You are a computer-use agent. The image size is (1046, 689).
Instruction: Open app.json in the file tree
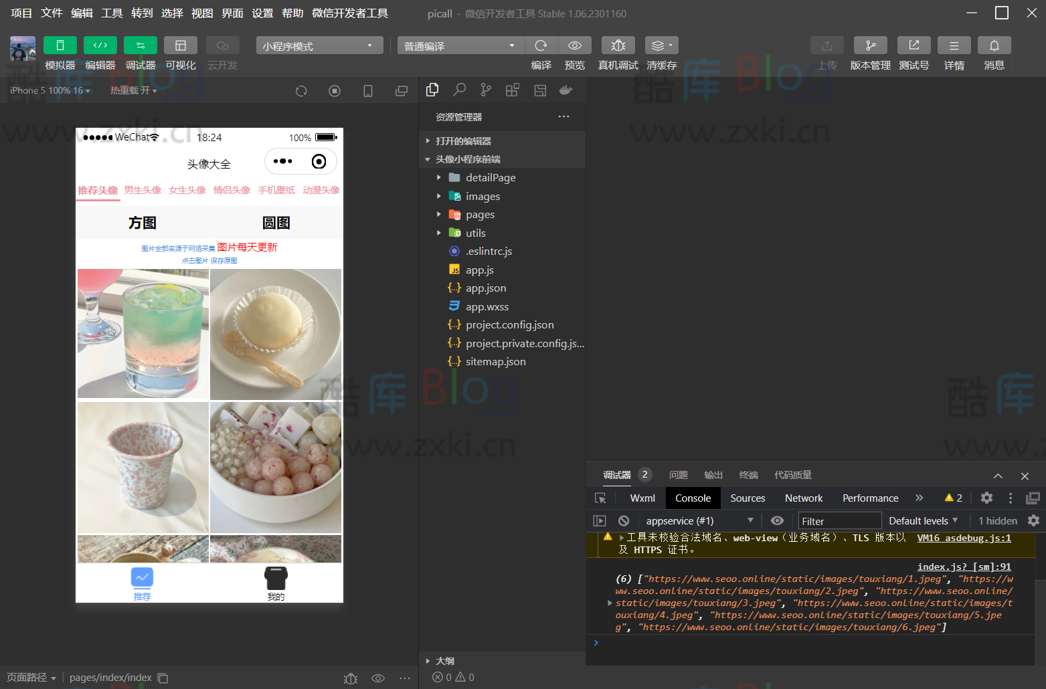486,288
